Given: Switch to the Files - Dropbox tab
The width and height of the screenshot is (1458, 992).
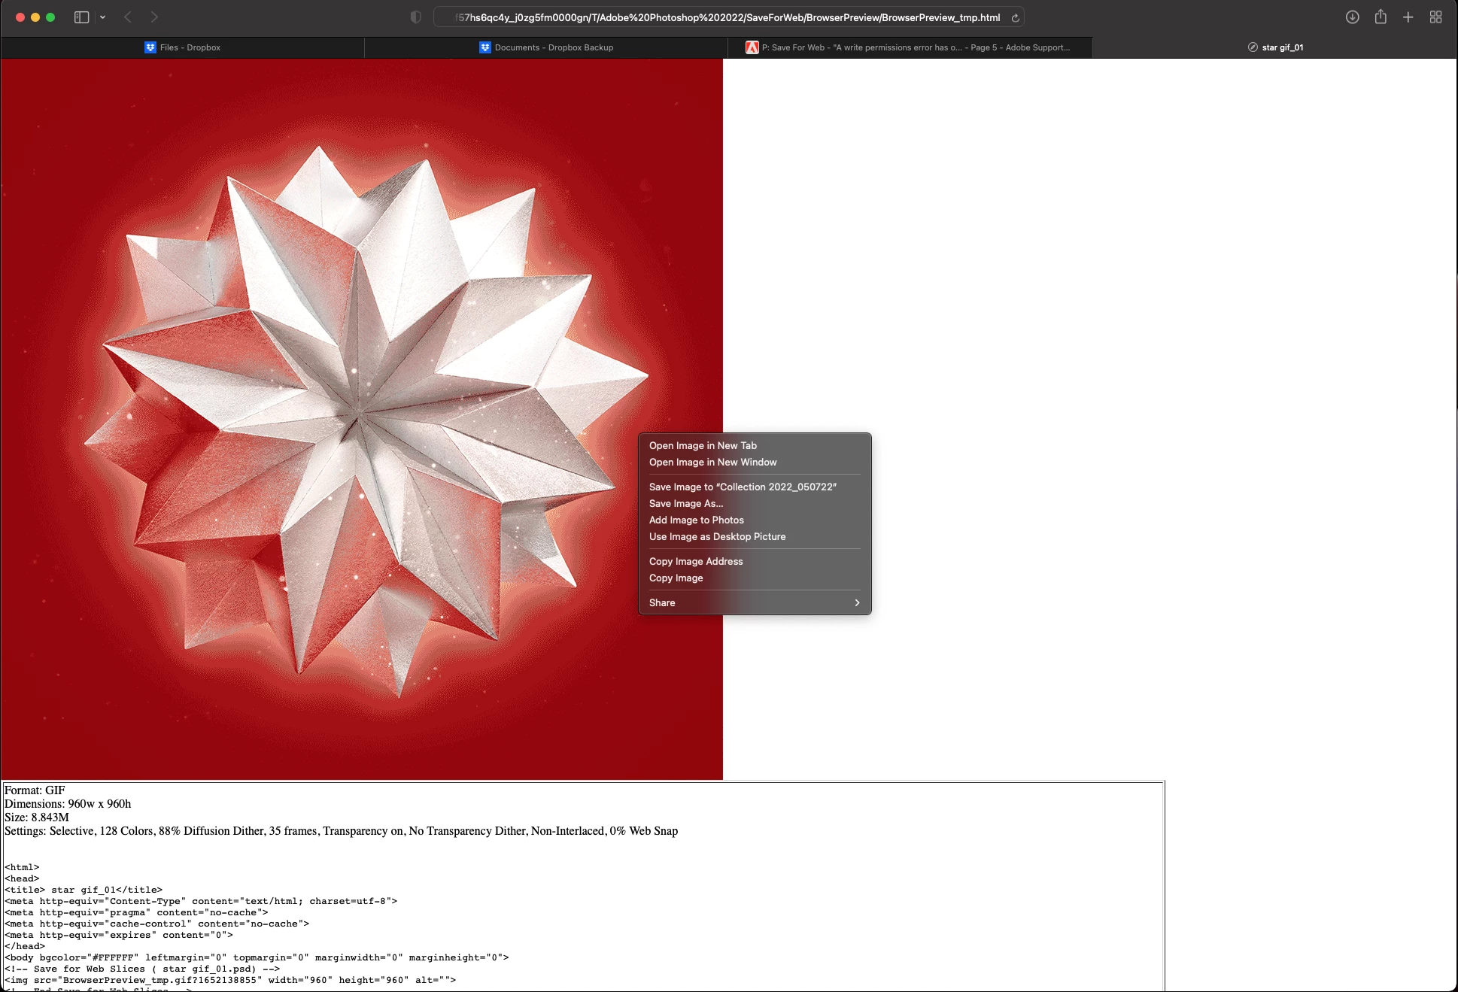Looking at the screenshot, I should 183,47.
